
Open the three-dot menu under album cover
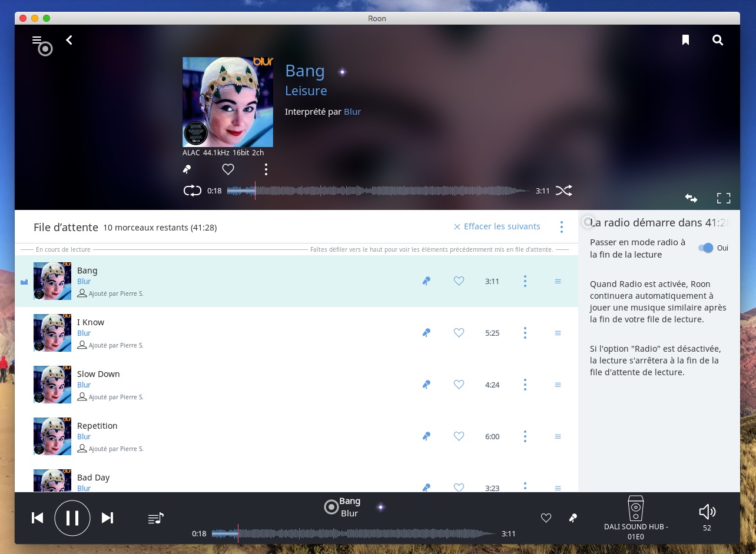266,169
